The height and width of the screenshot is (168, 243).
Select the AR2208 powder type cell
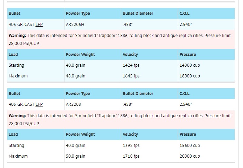coord(93,104)
